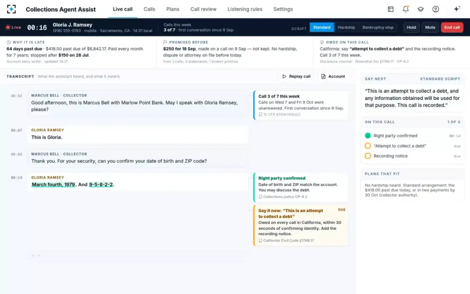Click "$250 for 18 Sep" promise text
Image resolution: width=470 pixels, height=294 pixels.
(x=180, y=49)
